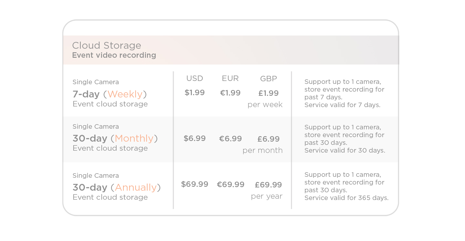Click the $1.99 weekly USD price

tap(195, 93)
